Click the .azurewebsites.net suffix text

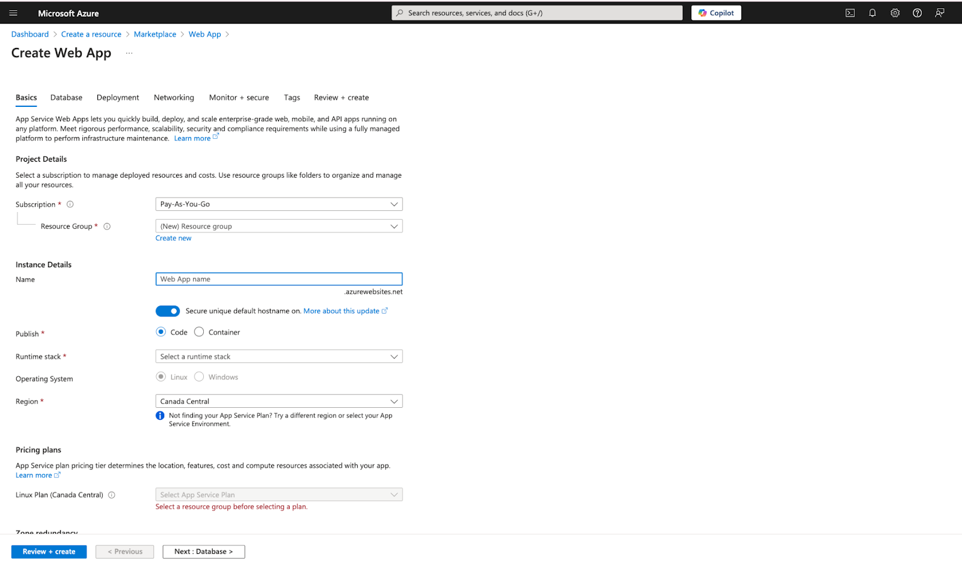click(373, 292)
